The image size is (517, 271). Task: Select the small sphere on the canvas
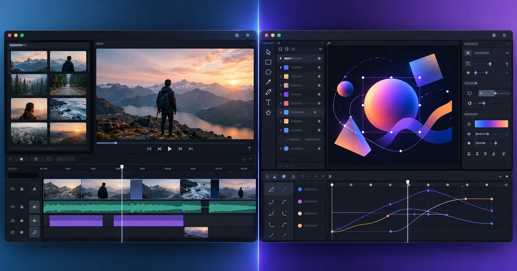pos(345,89)
